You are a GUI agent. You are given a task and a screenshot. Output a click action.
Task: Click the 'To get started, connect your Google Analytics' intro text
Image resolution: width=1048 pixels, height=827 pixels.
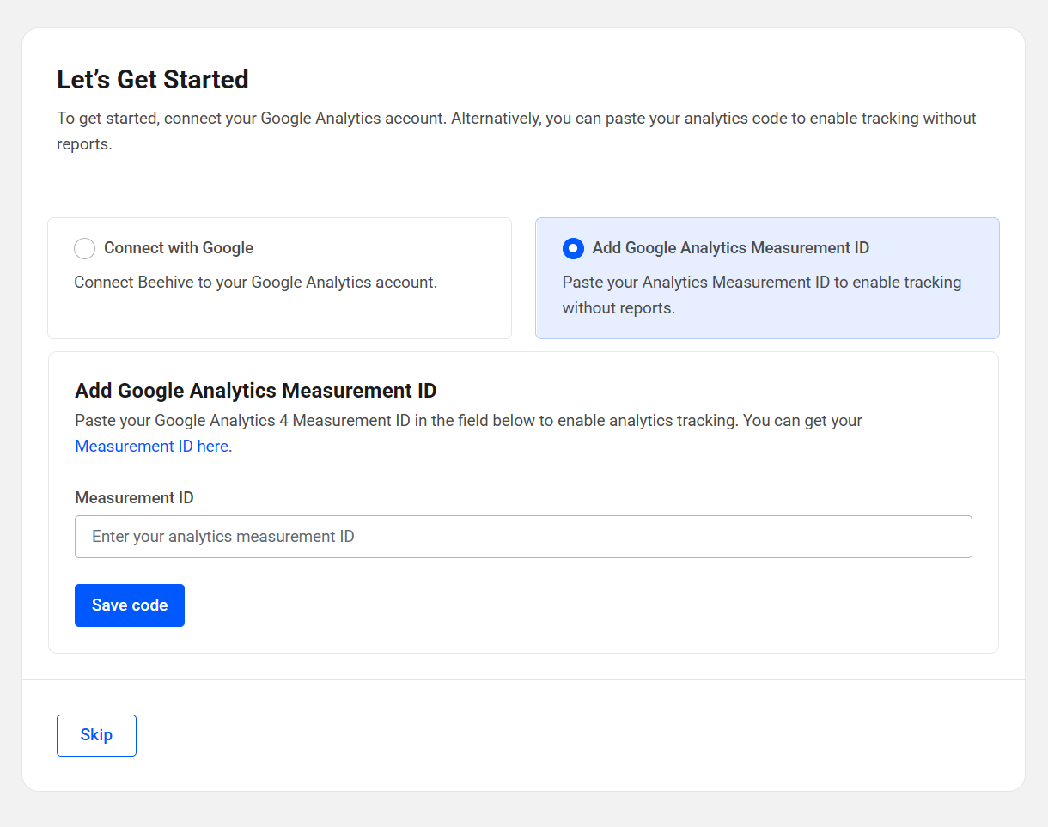[516, 131]
